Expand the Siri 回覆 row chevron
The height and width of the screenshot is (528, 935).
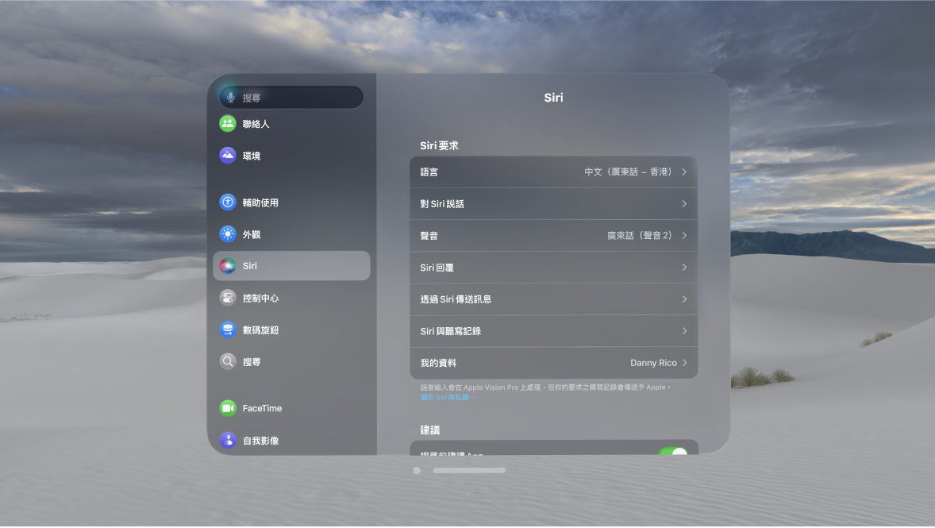tap(684, 268)
